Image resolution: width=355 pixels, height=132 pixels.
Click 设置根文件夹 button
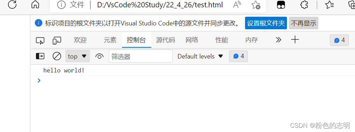266,23
